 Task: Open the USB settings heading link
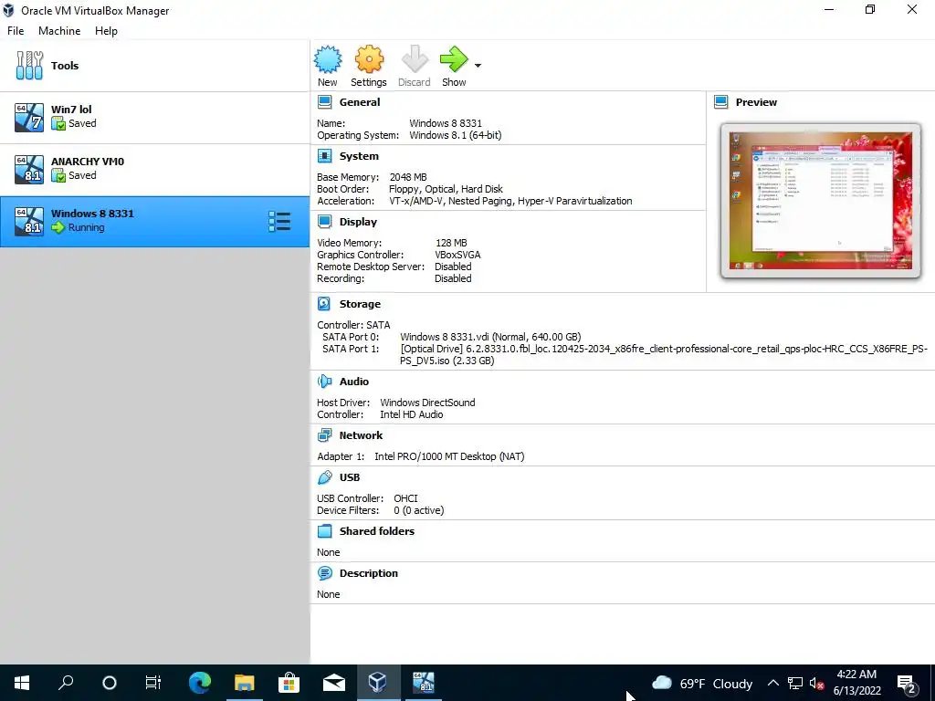pyautogui.click(x=350, y=477)
